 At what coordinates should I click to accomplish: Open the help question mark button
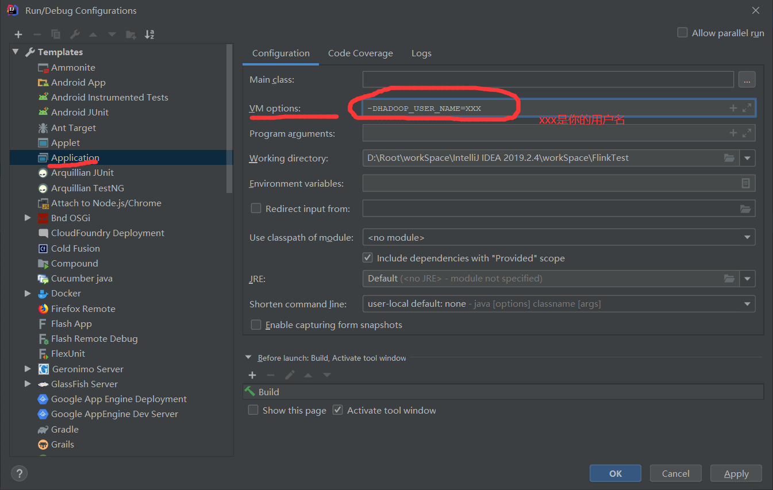pyautogui.click(x=20, y=473)
